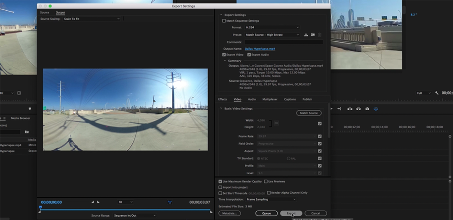453x220 pixels.
Task: Switch to the Audio tab
Action: tap(252, 99)
